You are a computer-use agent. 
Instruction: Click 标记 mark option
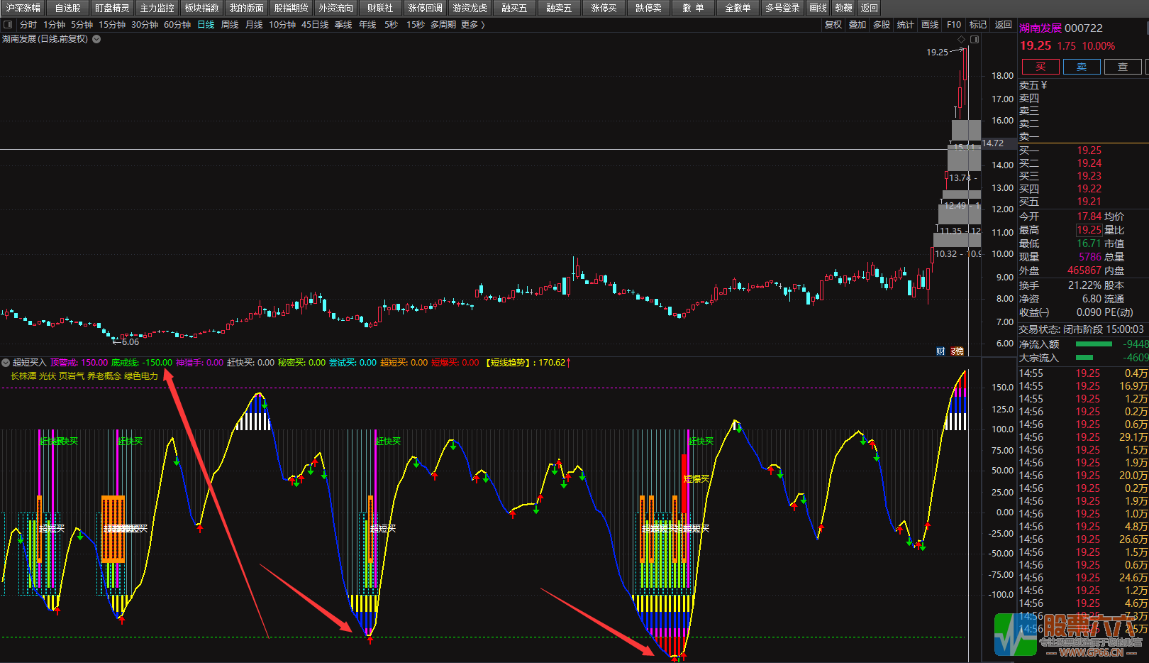click(978, 25)
